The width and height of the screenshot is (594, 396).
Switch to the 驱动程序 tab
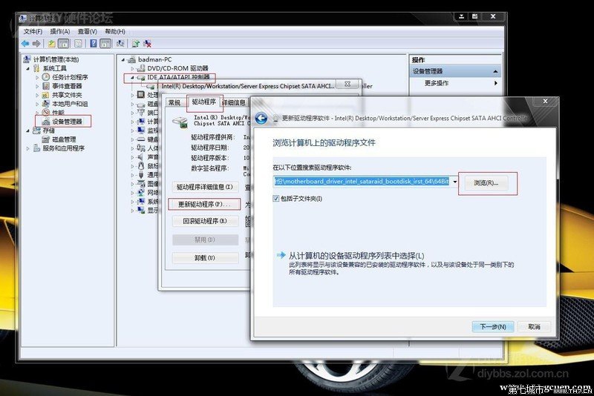(x=203, y=102)
